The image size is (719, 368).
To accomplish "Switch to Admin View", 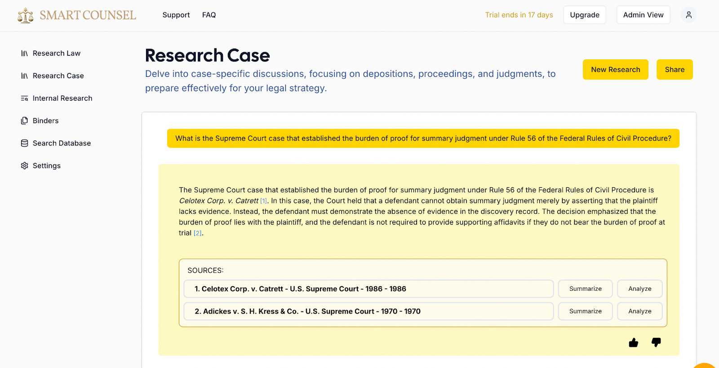I will pyautogui.click(x=643, y=15).
